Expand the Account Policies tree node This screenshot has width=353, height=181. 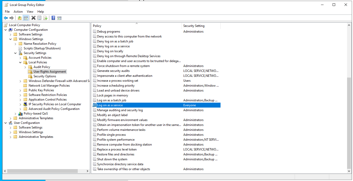point(20,58)
